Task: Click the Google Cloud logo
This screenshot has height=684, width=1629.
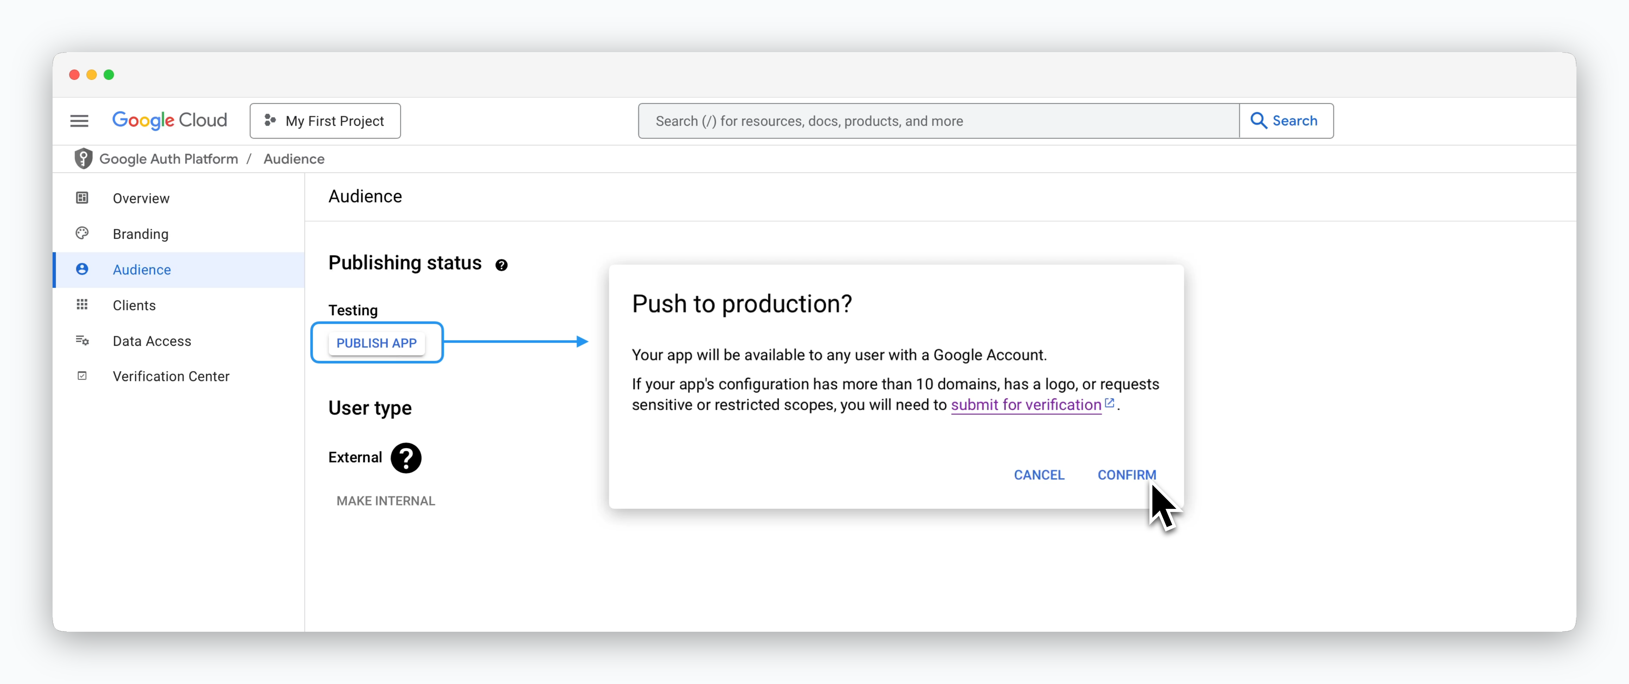Action: [169, 120]
